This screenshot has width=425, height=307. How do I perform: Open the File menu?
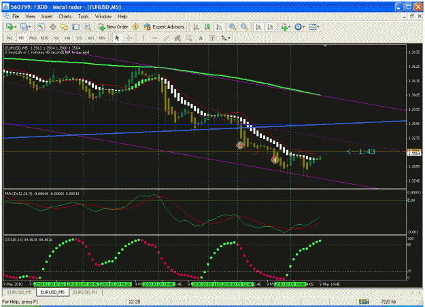(16, 16)
